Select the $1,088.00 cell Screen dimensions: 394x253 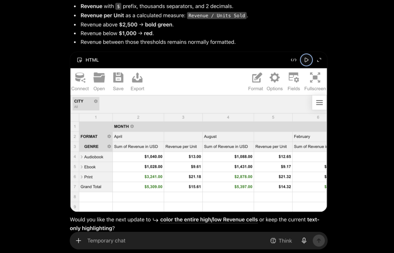click(x=228, y=157)
